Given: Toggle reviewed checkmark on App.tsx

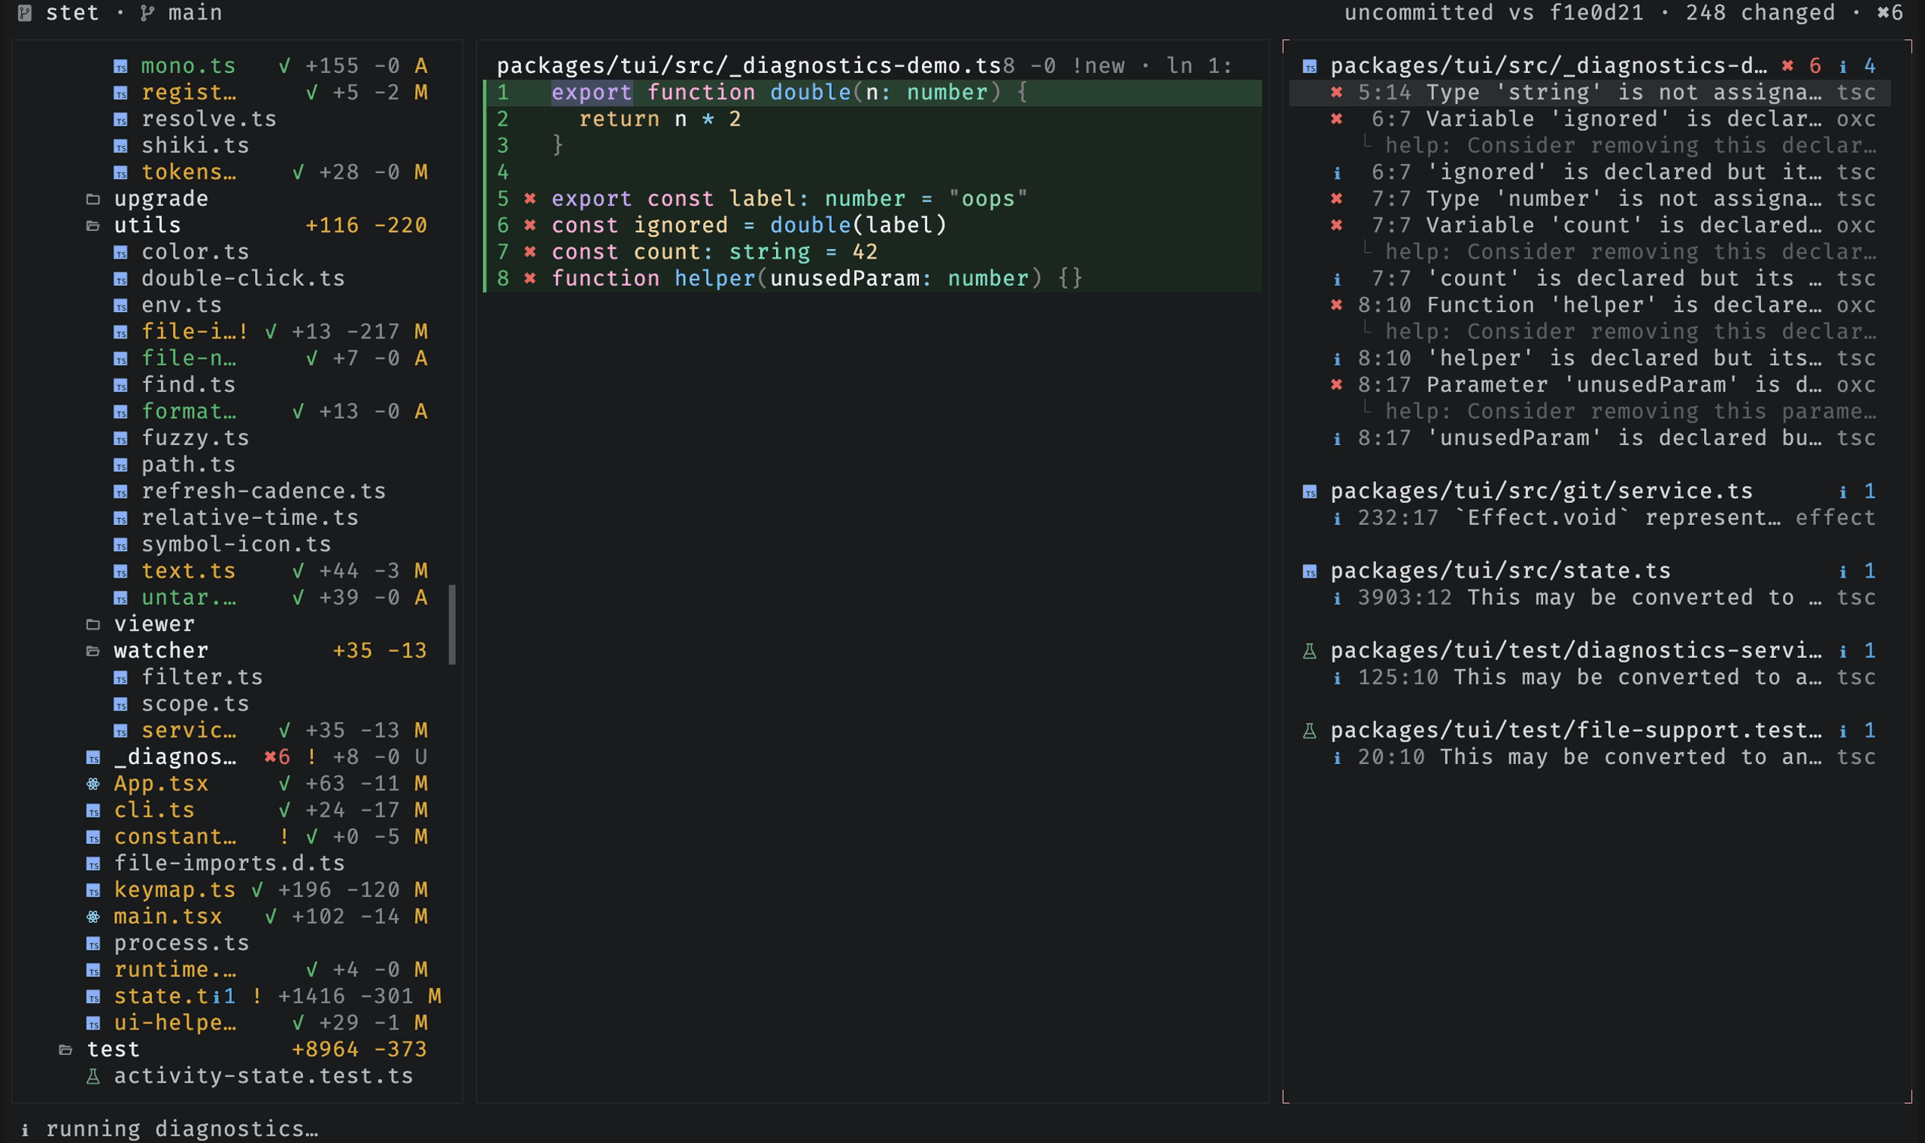Looking at the screenshot, I should pos(284,784).
